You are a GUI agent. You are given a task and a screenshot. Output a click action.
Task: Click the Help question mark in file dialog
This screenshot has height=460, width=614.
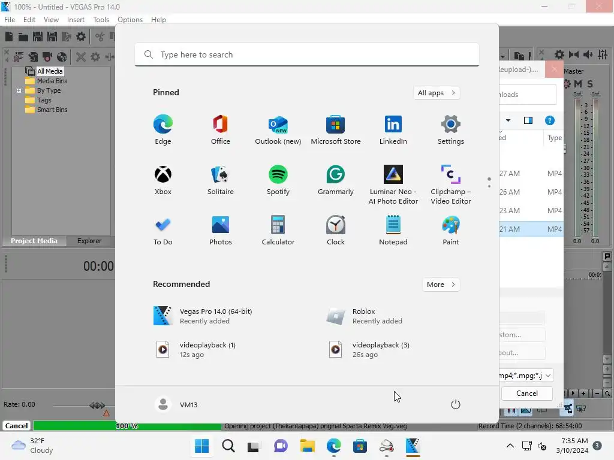click(x=550, y=120)
